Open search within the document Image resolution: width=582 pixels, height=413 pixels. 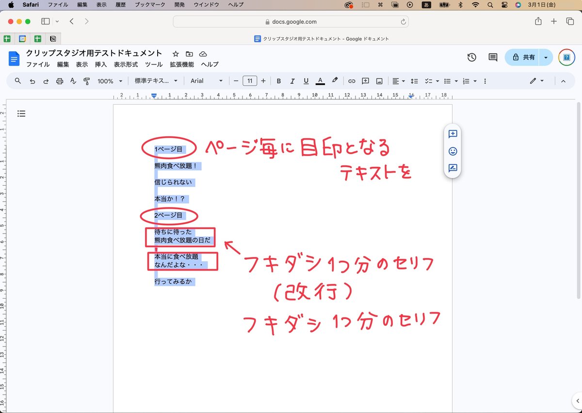pyautogui.click(x=17, y=80)
